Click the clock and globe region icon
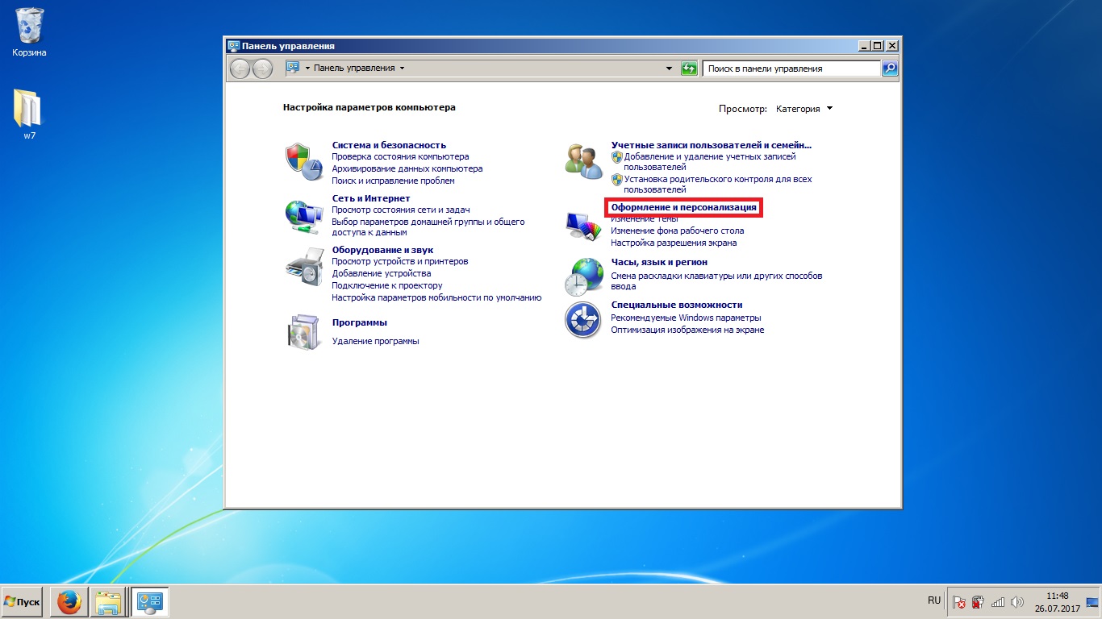The image size is (1102, 619). [584, 276]
